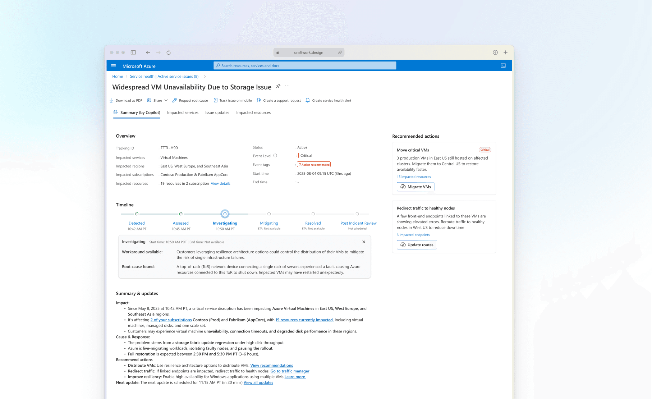Pin this service issue using the pin icon

[x=278, y=86]
